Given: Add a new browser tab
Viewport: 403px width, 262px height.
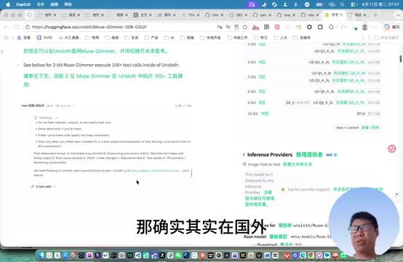Looking at the screenshot, I should coord(376,15).
